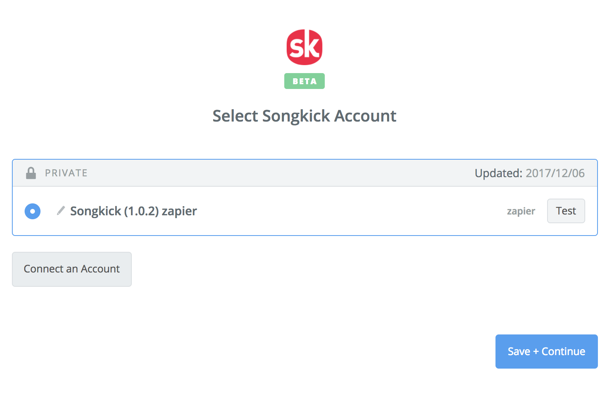The width and height of the screenshot is (613, 398).
Task: Click the word Songkick in the heading
Action: point(296,116)
